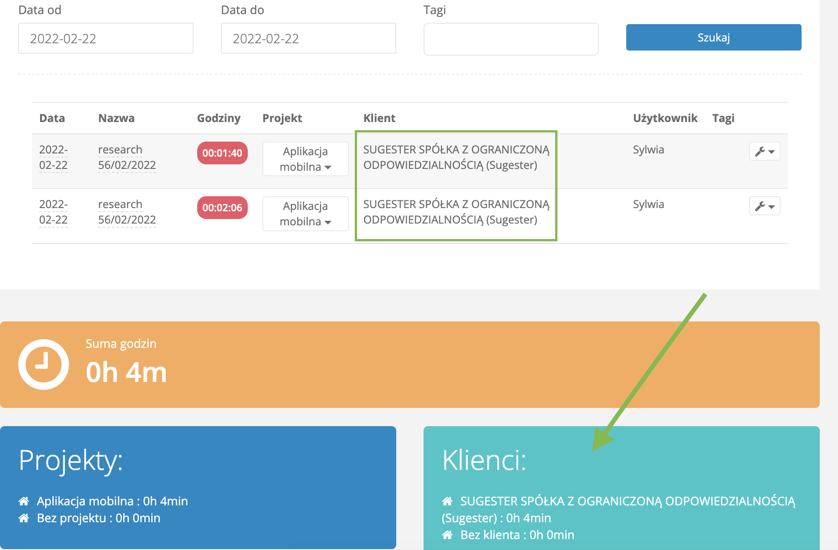
Task: Click the Użytkownik column header
Action: pyautogui.click(x=665, y=118)
